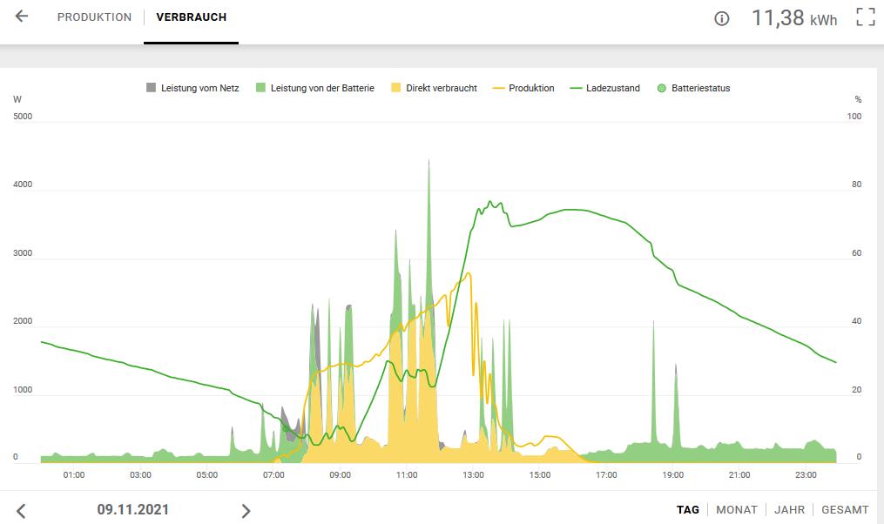Show the GESAMT overview range
The width and height of the screenshot is (884, 524).
[x=845, y=510]
